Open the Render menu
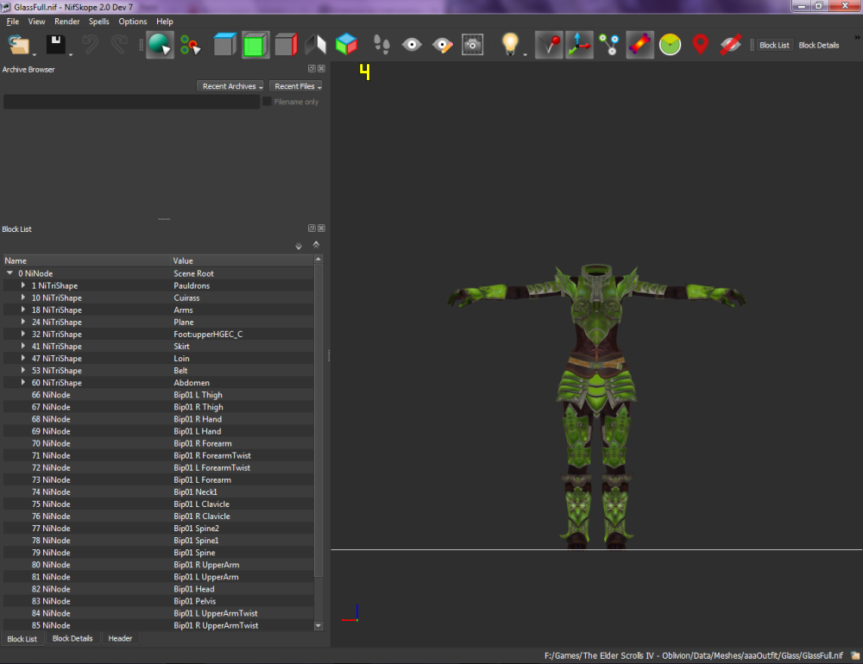 click(x=67, y=22)
